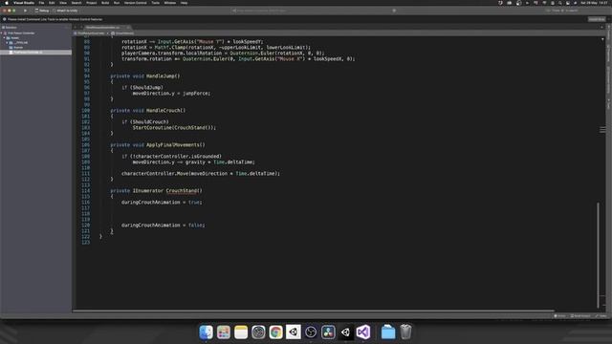Select the highlighted script file in solution tree
Screen dimensions: 612x344
[x=36, y=52]
